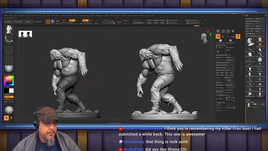Click the Load Tool button

click(250, 18)
